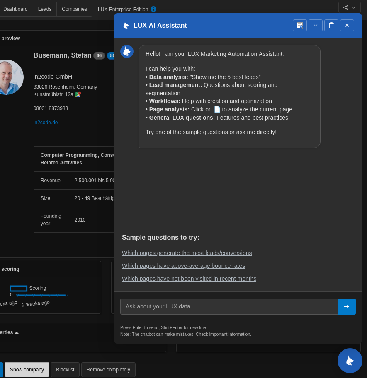
Task: Click the assistant avatar beside the greeting
Action: coord(127,51)
